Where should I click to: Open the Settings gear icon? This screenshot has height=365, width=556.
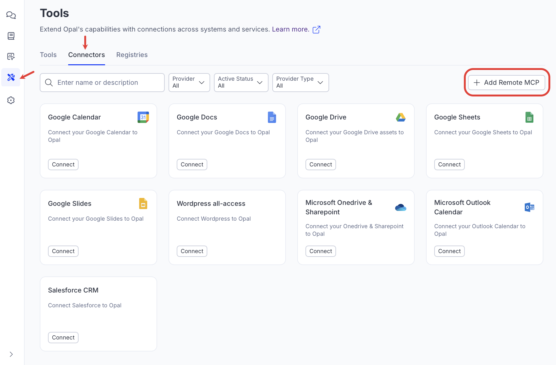tap(11, 100)
